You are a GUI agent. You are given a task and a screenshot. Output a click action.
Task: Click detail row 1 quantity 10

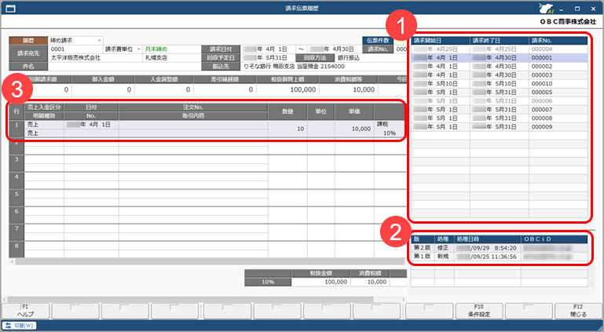pos(287,129)
